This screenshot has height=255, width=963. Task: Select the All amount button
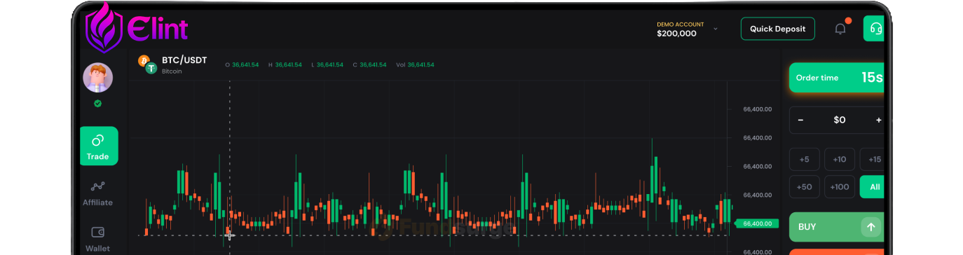[873, 187]
